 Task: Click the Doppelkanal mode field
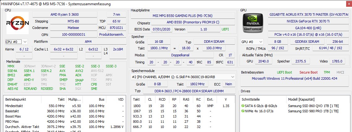click(x=180, y=55)
